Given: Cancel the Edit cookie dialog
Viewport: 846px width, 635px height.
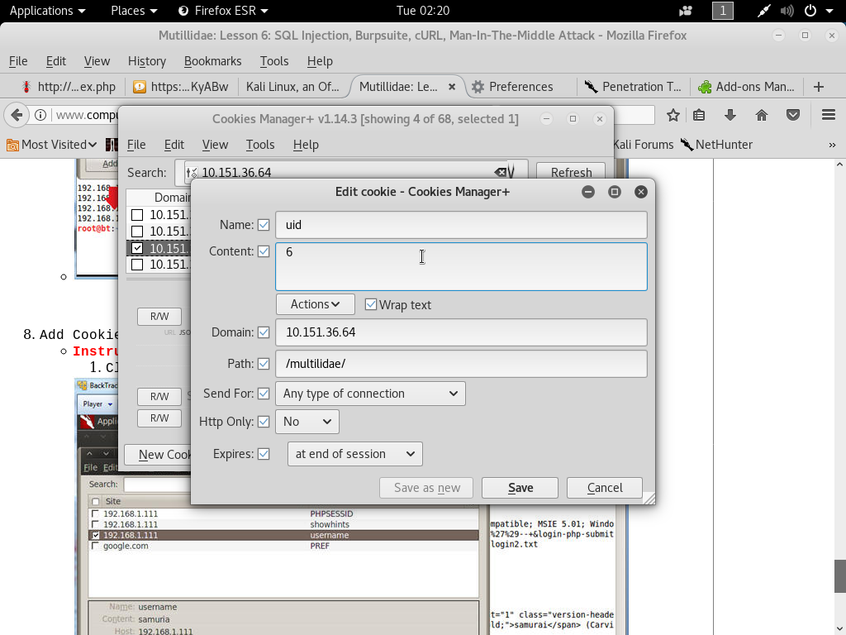Looking at the screenshot, I should [x=605, y=488].
